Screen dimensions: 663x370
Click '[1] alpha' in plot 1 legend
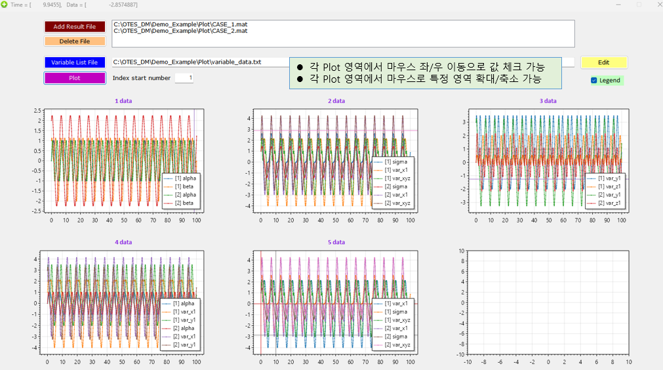click(x=186, y=178)
